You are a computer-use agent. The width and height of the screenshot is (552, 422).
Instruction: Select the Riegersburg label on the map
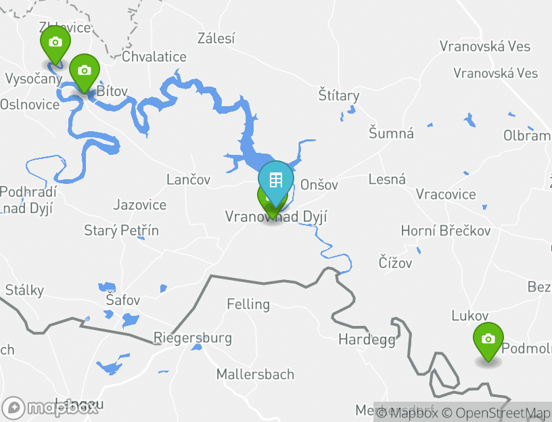[x=193, y=338]
